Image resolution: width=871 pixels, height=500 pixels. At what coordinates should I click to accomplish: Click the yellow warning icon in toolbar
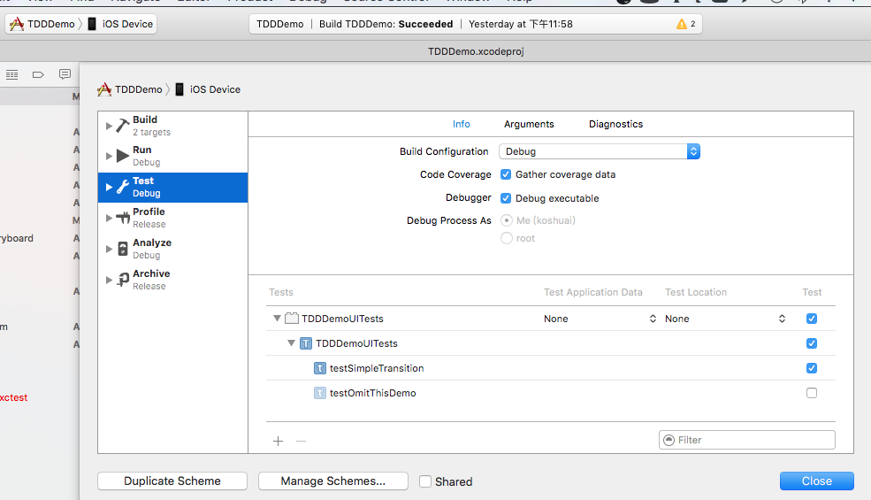pyautogui.click(x=681, y=24)
